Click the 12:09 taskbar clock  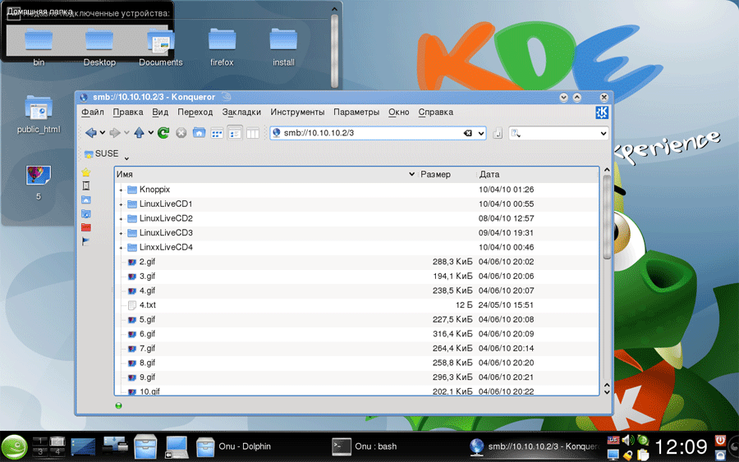(x=682, y=447)
